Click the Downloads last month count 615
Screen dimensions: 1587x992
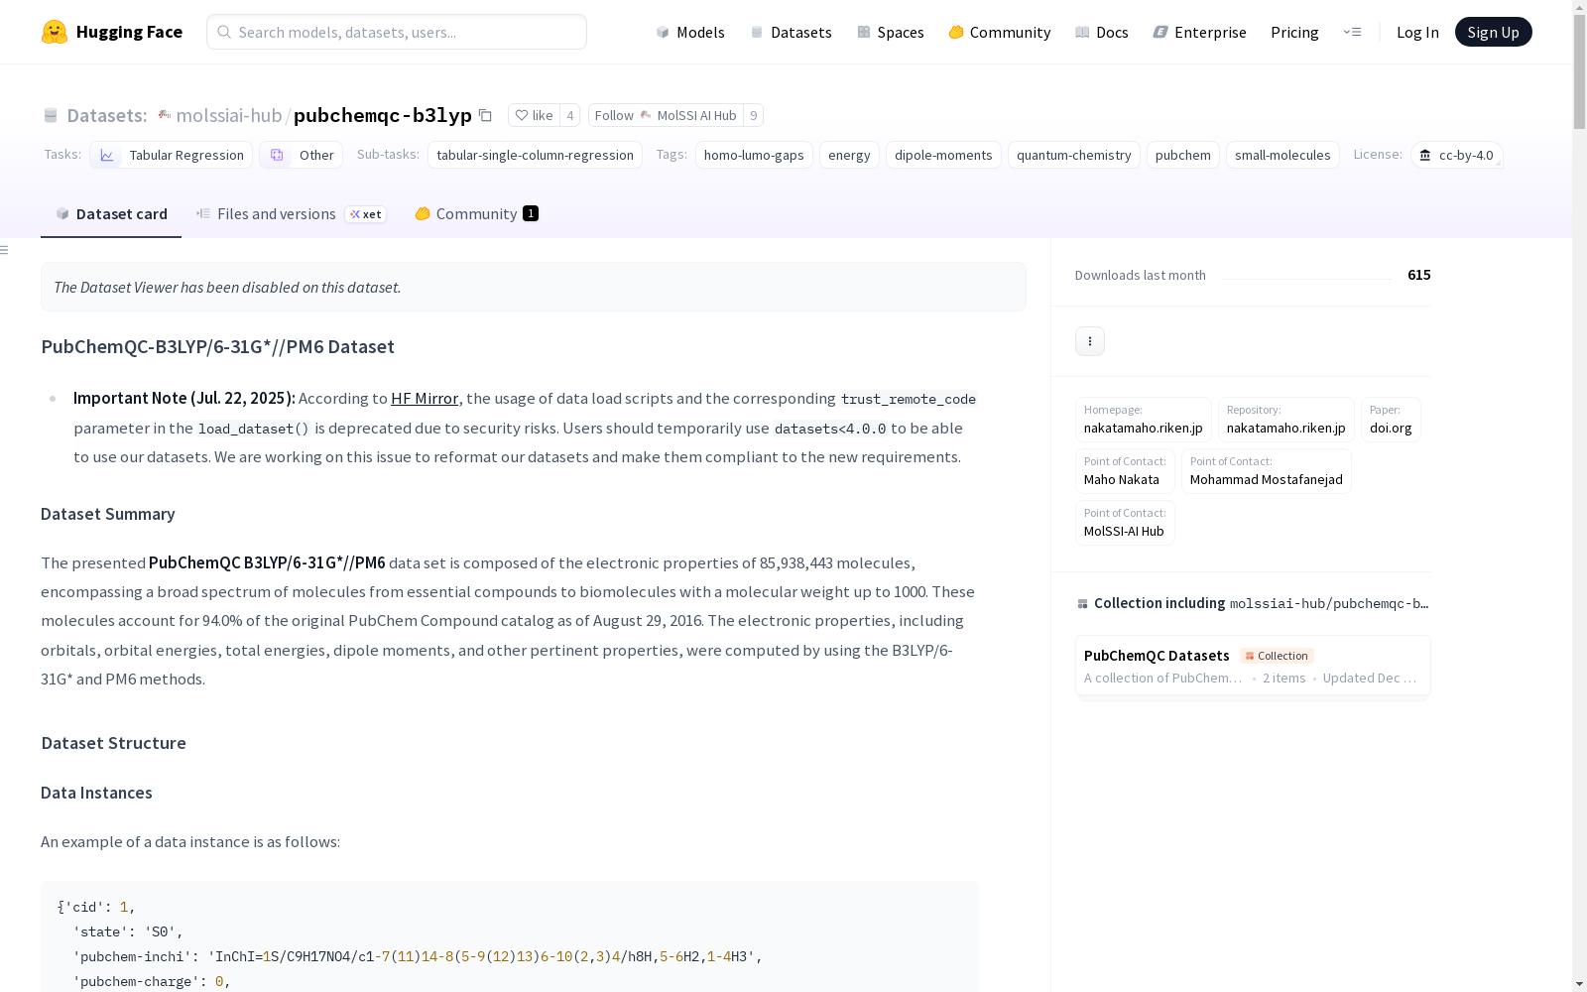[x=1418, y=275]
